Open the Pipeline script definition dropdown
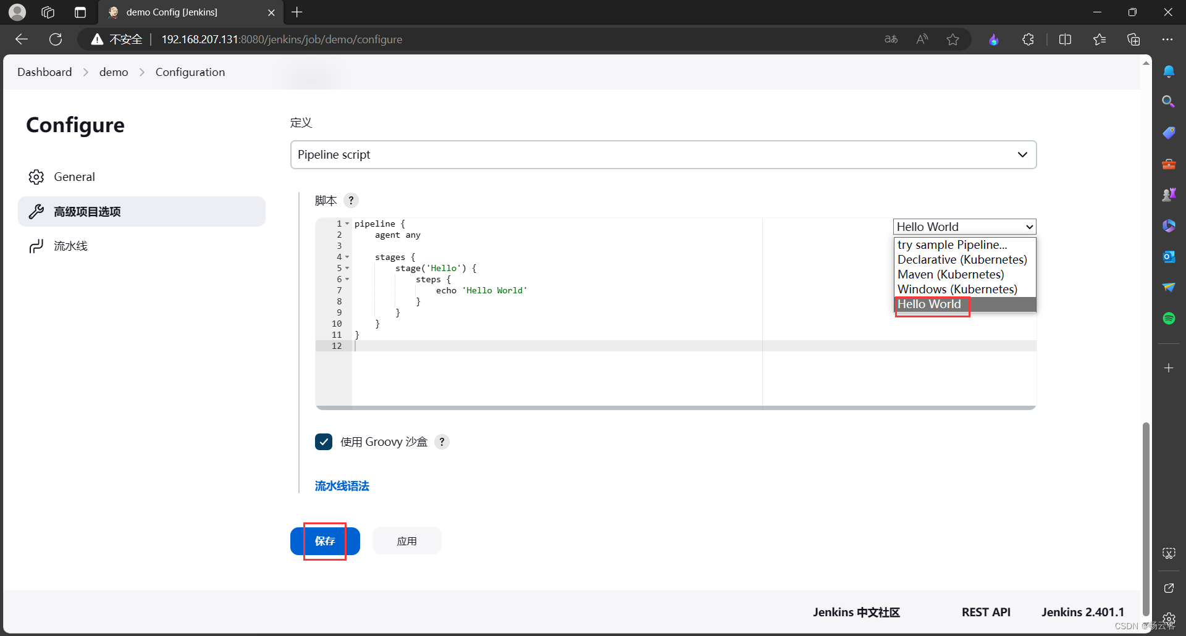 (x=663, y=154)
